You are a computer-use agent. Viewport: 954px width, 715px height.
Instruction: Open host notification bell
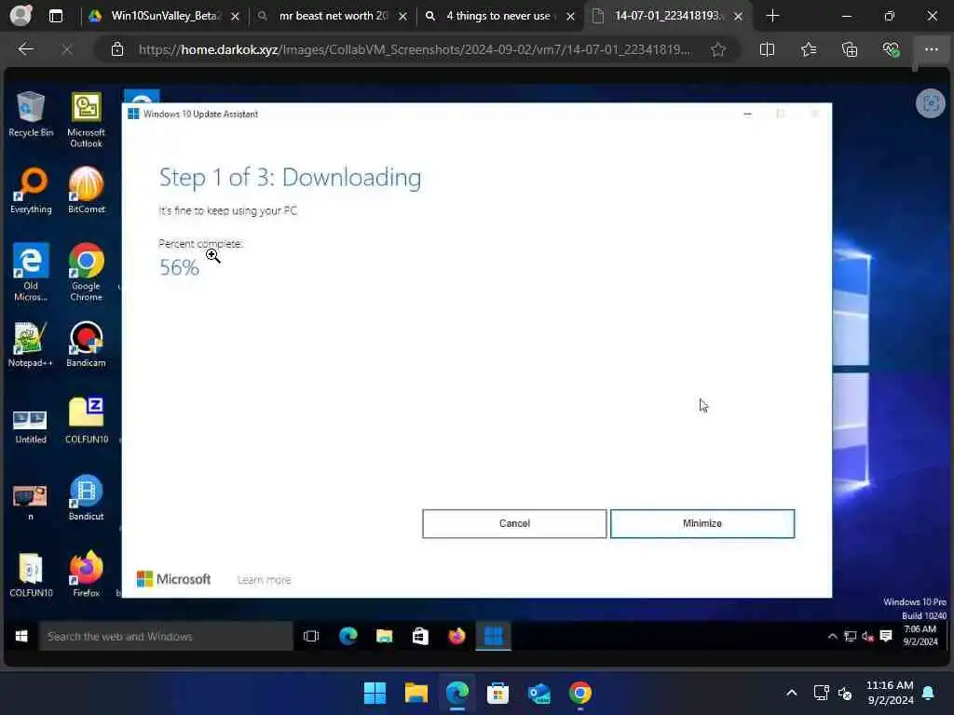[929, 693]
